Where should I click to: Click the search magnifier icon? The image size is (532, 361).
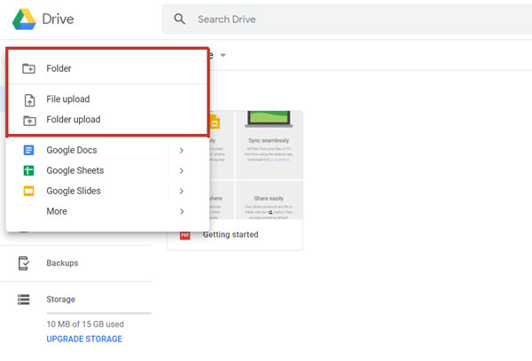pos(179,19)
